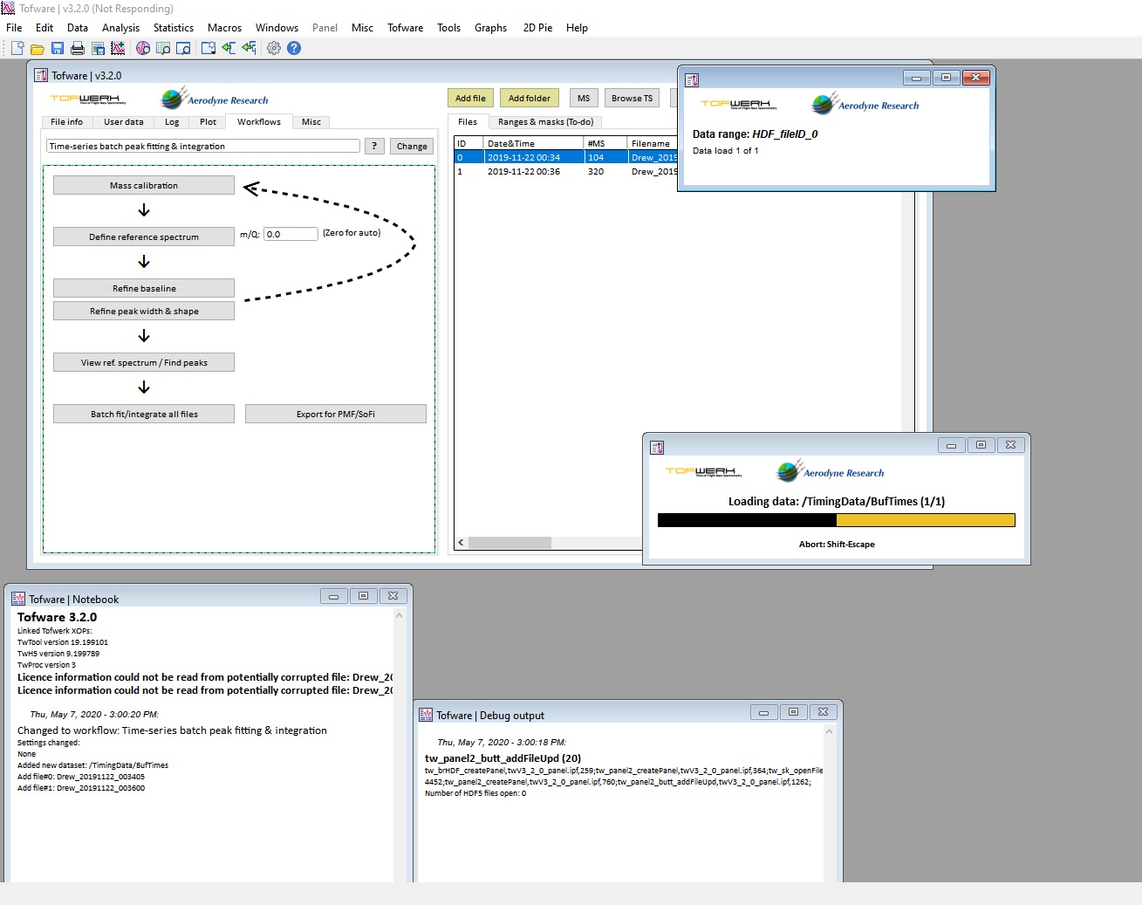Run Mass calibration in the workflow panel
This screenshot has width=1142, height=905.
pyautogui.click(x=143, y=184)
